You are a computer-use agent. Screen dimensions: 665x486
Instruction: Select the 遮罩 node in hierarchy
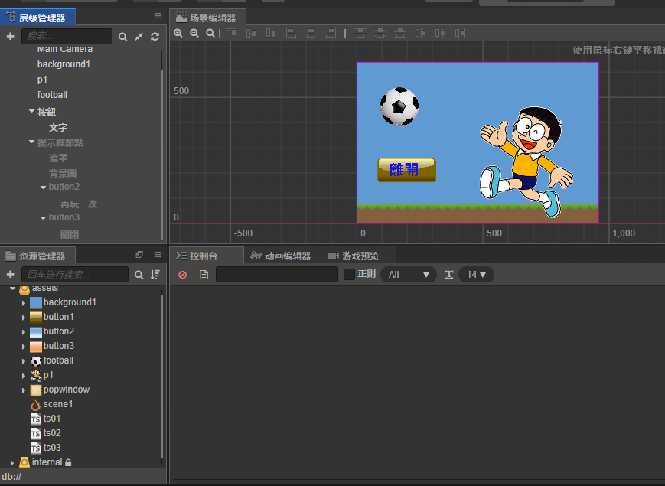point(57,158)
